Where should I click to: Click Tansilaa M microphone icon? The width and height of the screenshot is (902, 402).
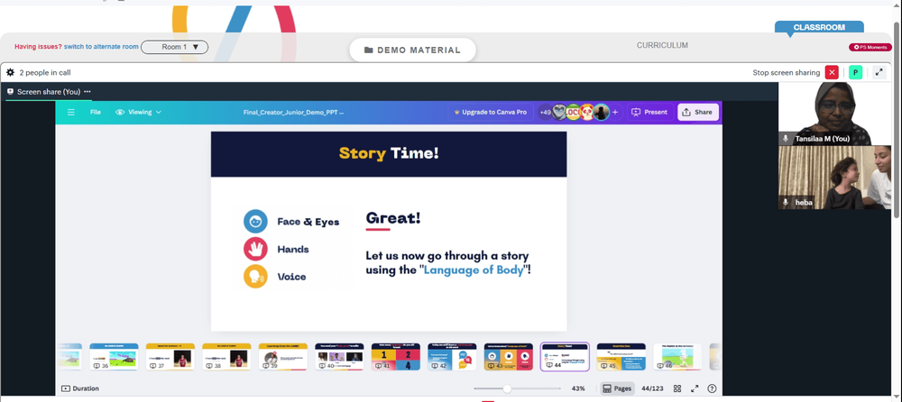pyautogui.click(x=786, y=139)
